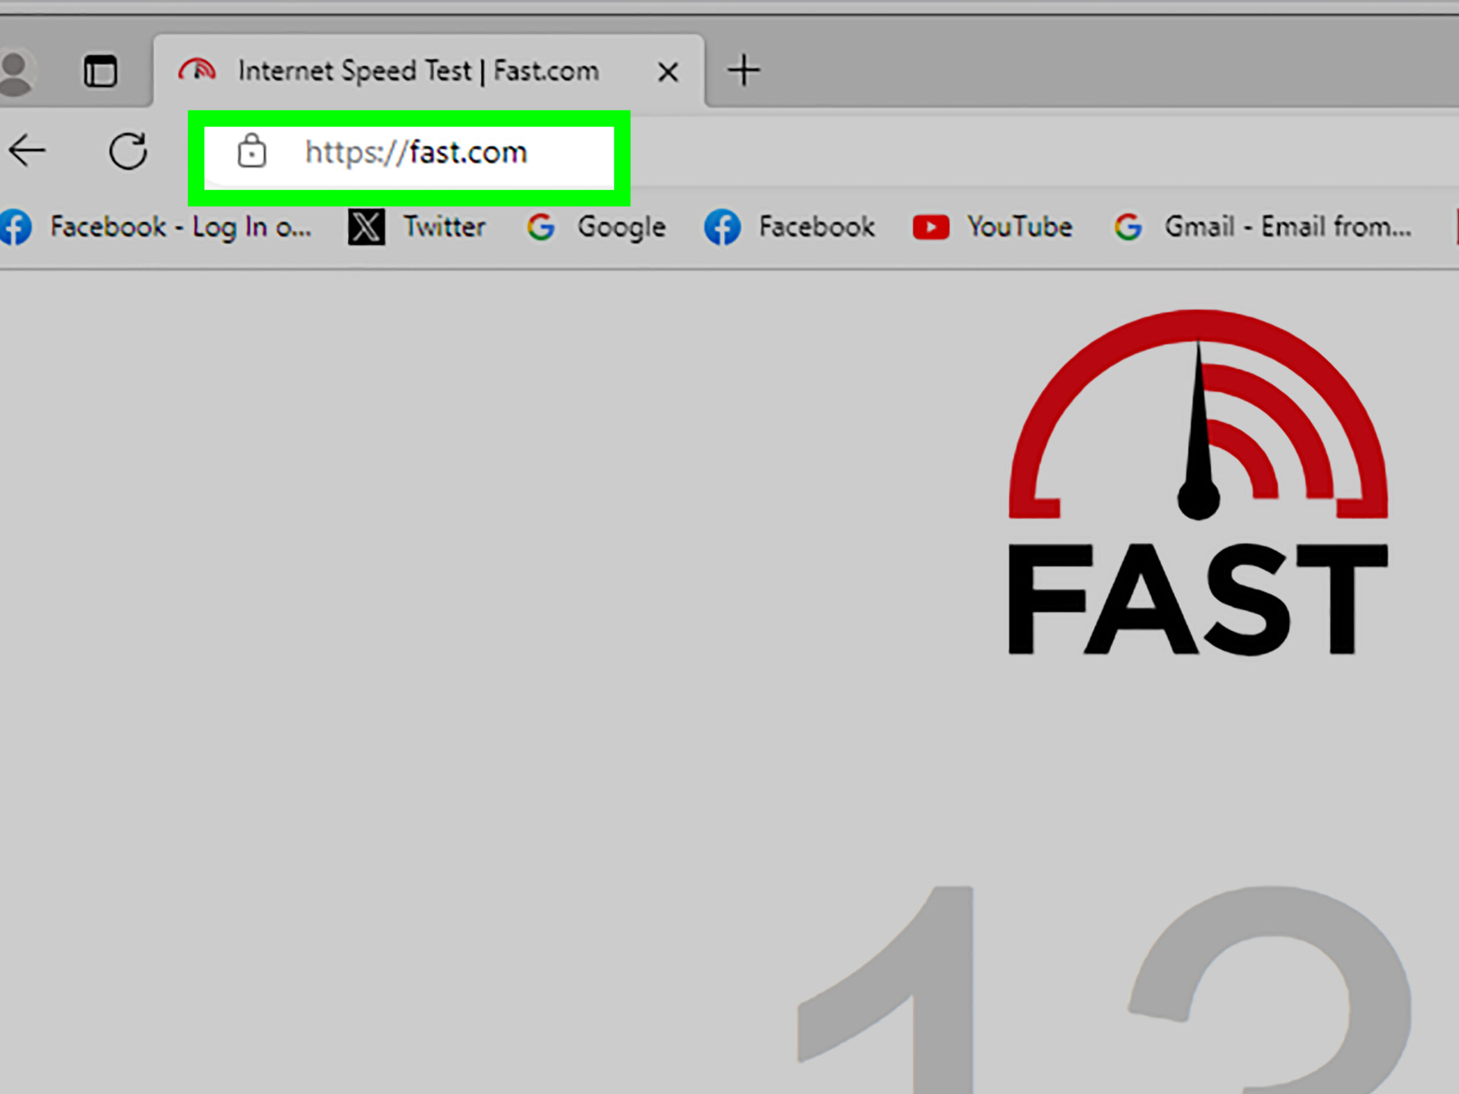
Task: Open the Twitter X bookmark
Action: tap(417, 227)
